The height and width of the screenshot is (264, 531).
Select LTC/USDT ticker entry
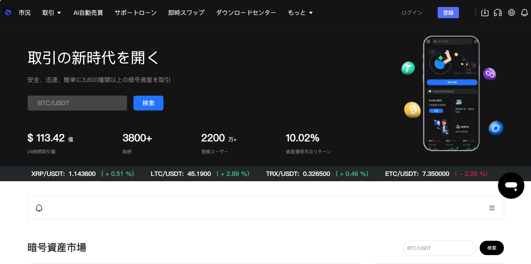pos(200,174)
